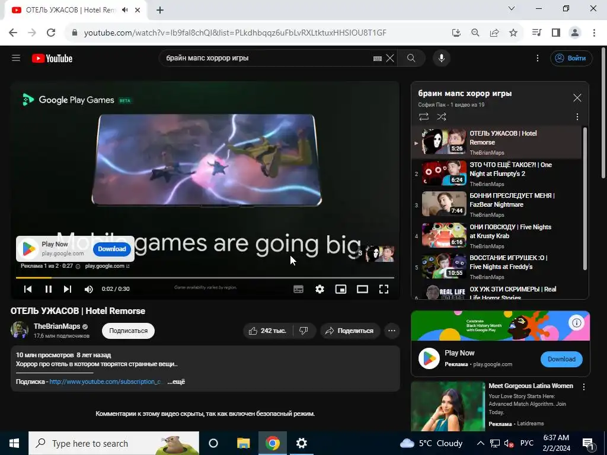
Task: Dislike the video
Action: (304, 331)
